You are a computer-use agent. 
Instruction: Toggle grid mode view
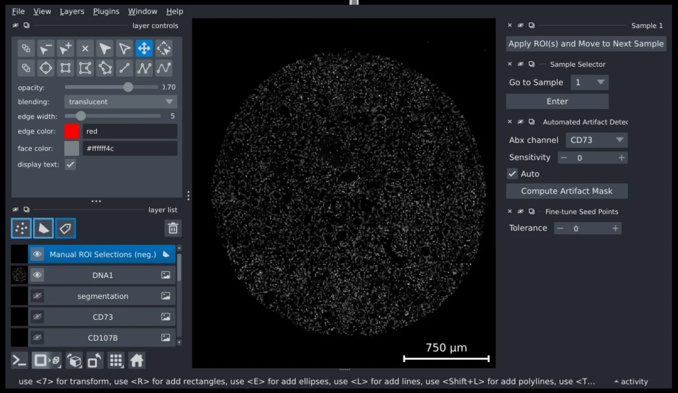pyautogui.click(x=116, y=361)
